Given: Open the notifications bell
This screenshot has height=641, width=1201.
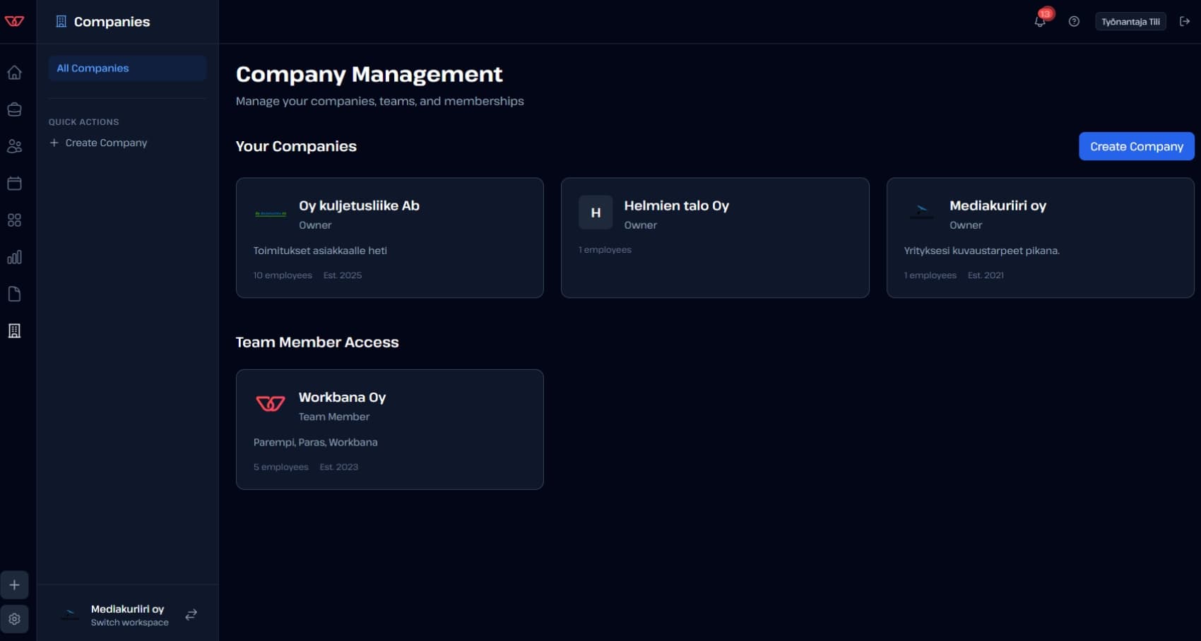Looking at the screenshot, I should click(x=1040, y=21).
